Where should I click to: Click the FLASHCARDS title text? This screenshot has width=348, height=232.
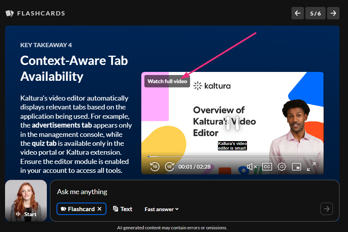coord(41,13)
